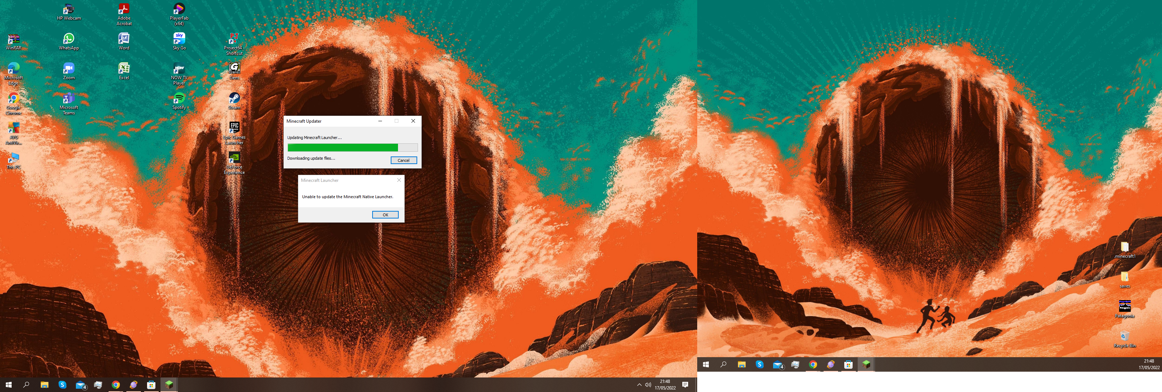Click OK in the Minecraft Launcher error dialog
Viewport: 1162px width, 392px height.
[x=385, y=215]
